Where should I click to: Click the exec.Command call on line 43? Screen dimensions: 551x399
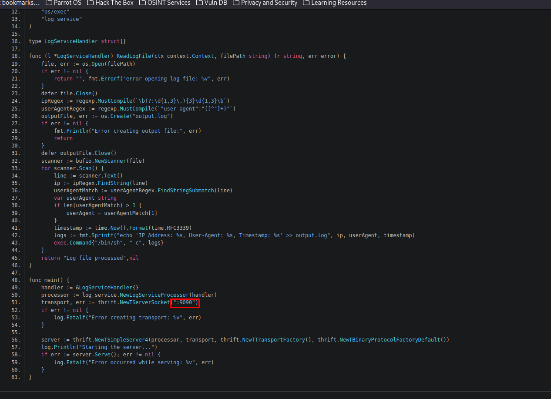109,243
